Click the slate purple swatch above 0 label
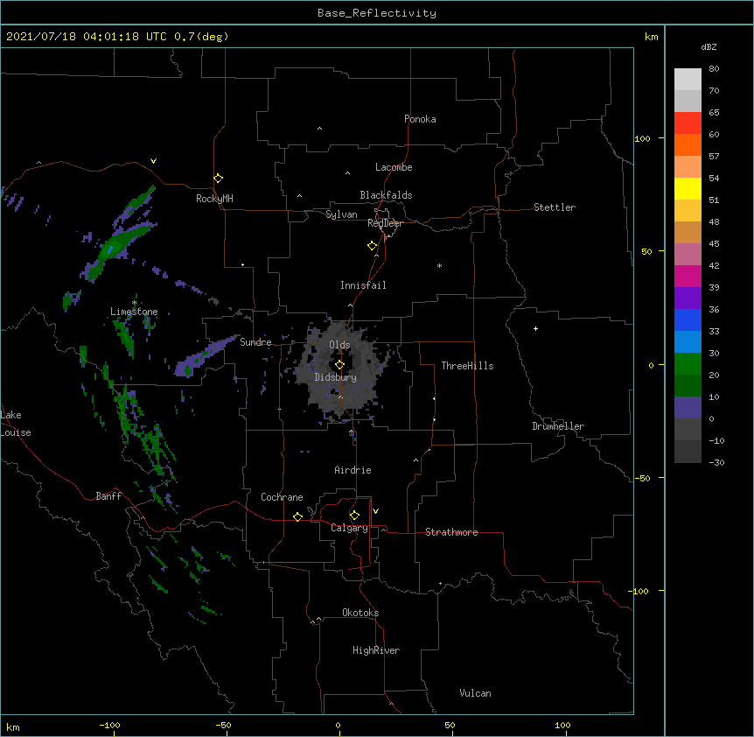The width and height of the screenshot is (754, 737). (x=688, y=408)
